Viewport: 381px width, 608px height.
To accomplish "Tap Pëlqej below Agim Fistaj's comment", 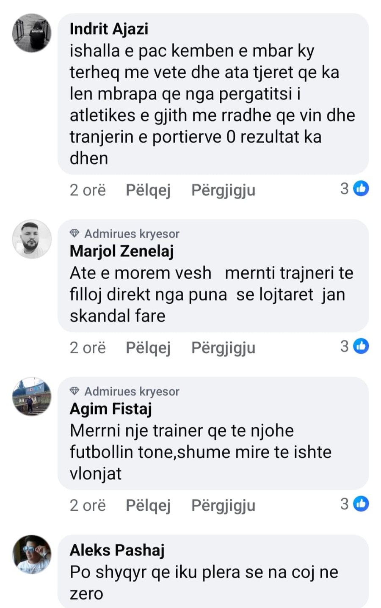I will pyautogui.click(x=148, y=505).
